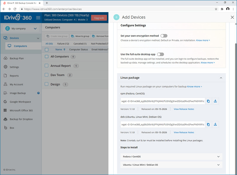Screen dimensions: 237x175
Task: Click the My company avatar icon
Action: [8, 28]
